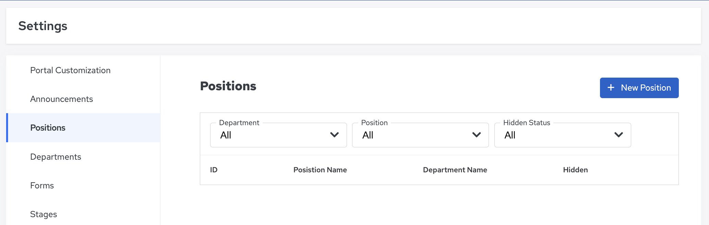Expand the Hidden Status filter
The width and height of the screenshot is (709, 225).
(563, 135)
